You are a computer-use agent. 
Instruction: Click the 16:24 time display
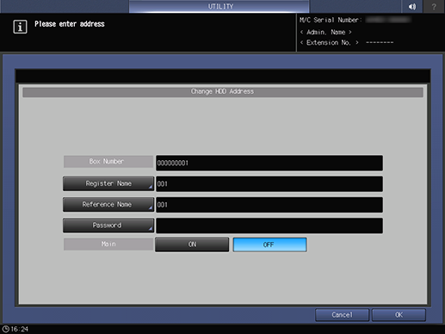[20, 329]
